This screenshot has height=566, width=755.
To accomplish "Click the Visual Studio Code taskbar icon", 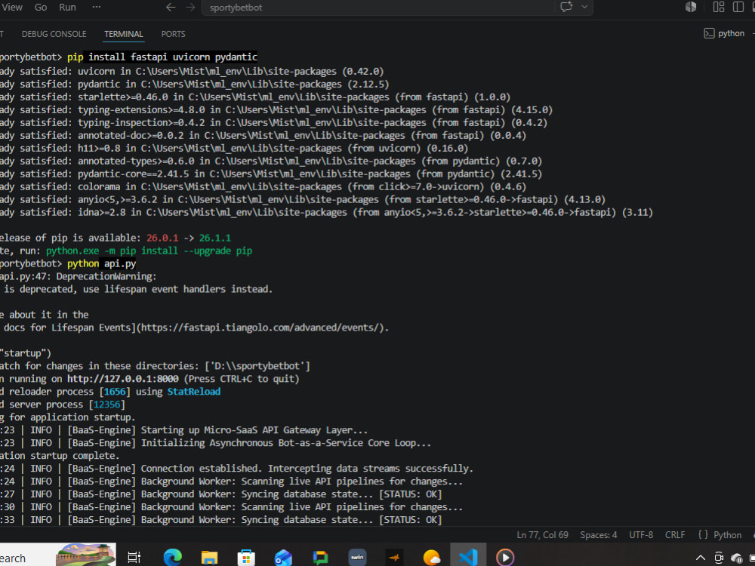I will pos(468,558).
